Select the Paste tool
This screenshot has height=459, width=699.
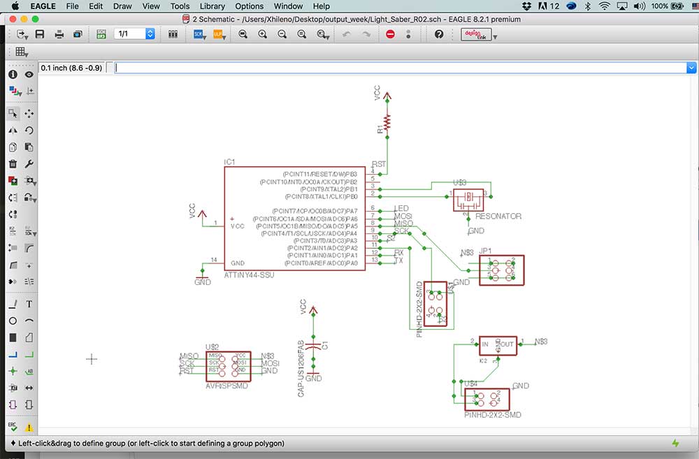point(29,147)
